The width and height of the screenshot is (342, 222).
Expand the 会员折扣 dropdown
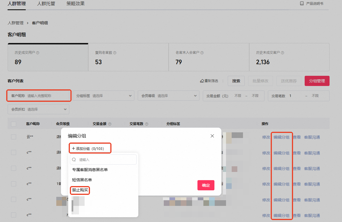[x=38, y=109]
